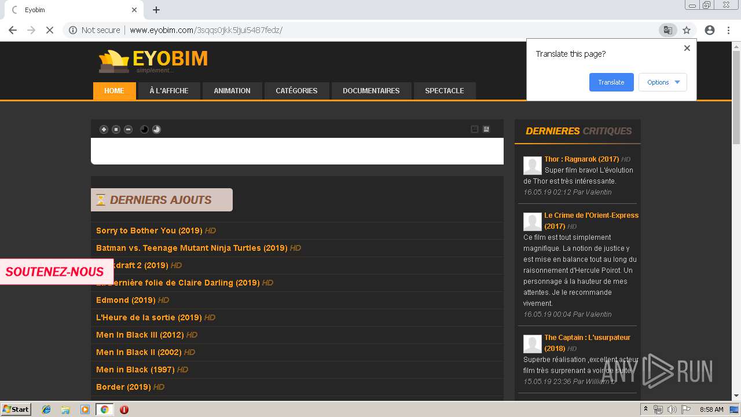Open The Captain : L'usurpateur review
Image resolution: width=741 pixels, height=417 pixels.
[587, 343]
